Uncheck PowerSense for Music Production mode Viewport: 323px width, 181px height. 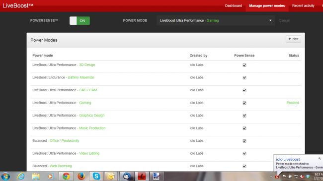(x=244, y=128)
